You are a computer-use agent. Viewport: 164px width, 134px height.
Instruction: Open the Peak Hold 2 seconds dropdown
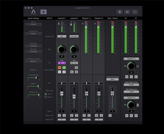(33, 46)
